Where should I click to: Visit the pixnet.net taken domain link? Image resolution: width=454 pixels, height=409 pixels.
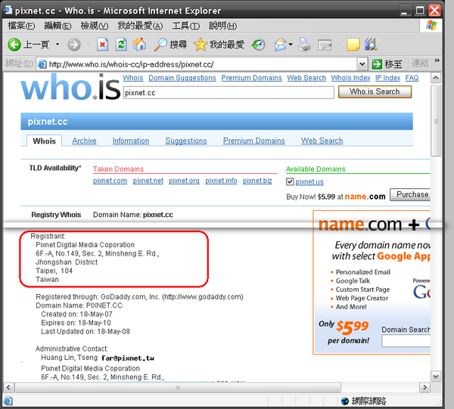pyautogui.click(x=148, y=181)
